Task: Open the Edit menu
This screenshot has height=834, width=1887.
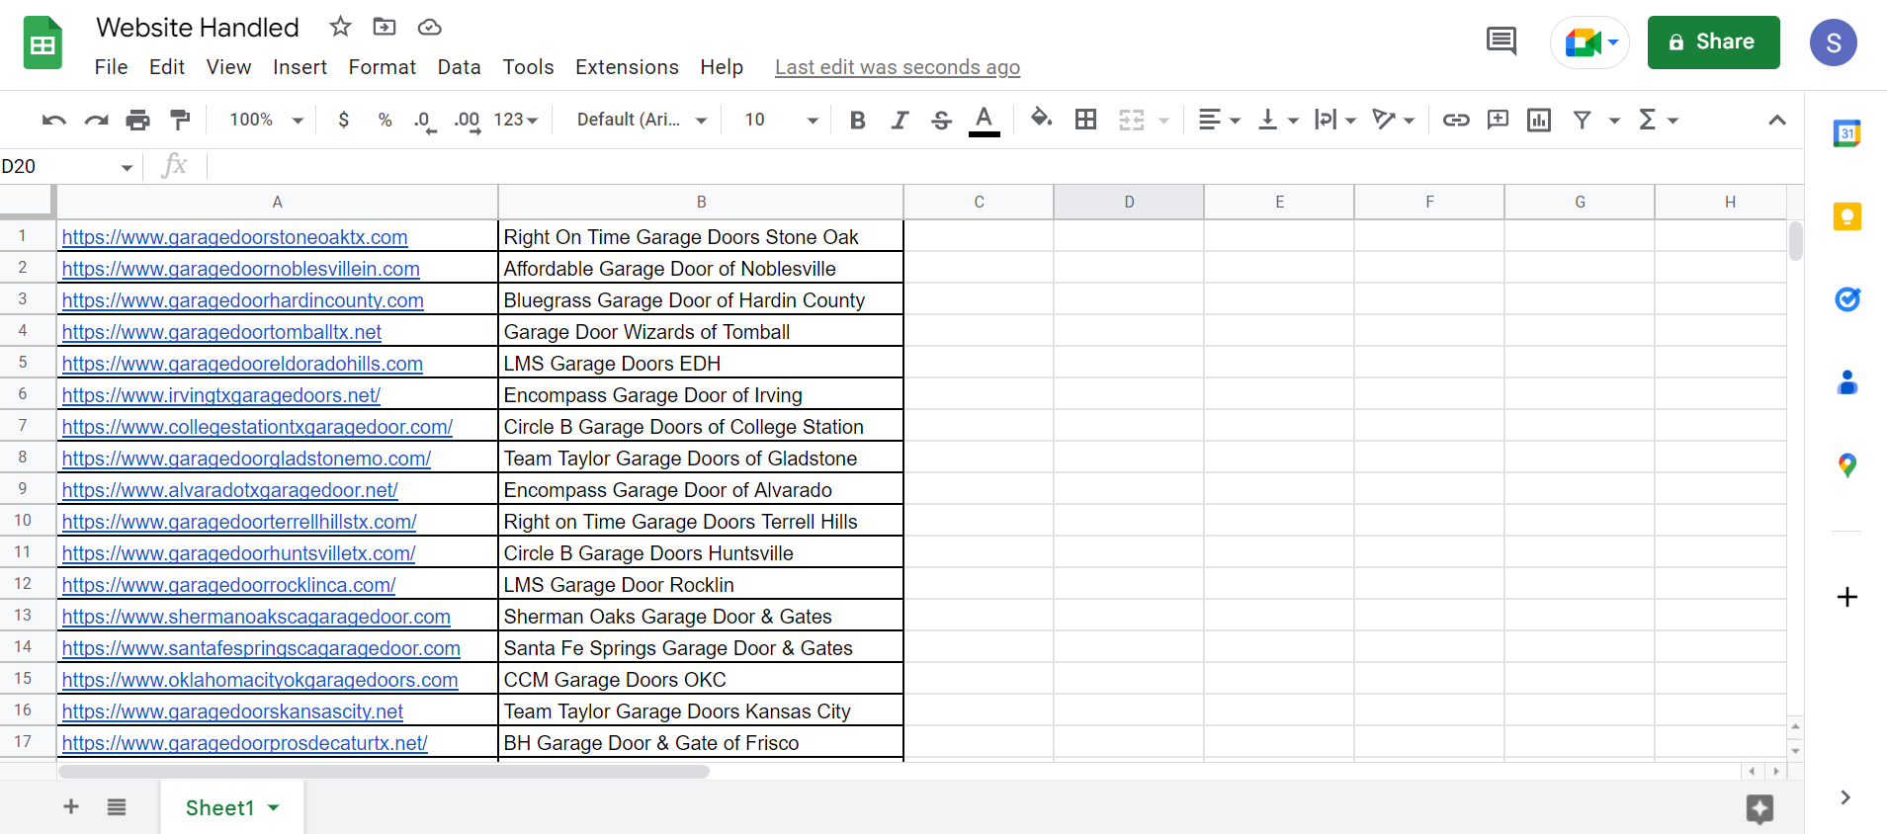Action: [167, 67]
